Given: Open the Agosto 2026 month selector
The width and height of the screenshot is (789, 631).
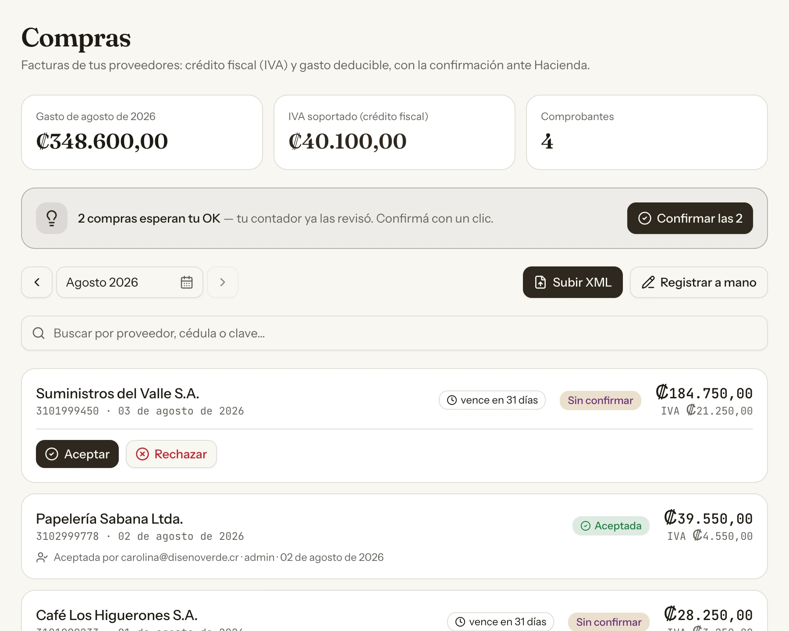Looking at the screenshot, I should pyautogui.click(x=130, y=282).
